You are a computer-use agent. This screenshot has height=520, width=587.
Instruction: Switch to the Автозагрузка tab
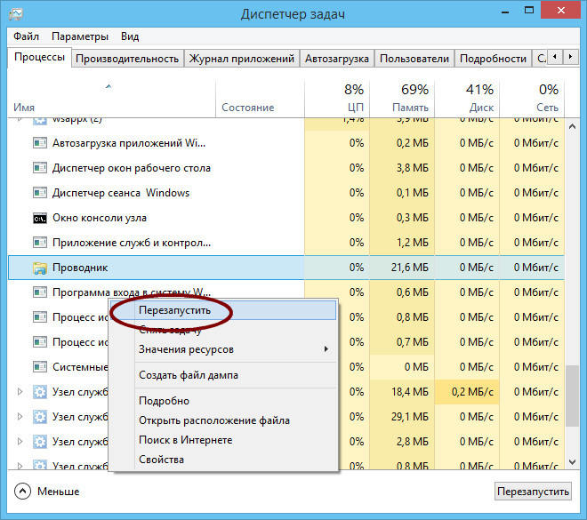[x=337, y=59]
